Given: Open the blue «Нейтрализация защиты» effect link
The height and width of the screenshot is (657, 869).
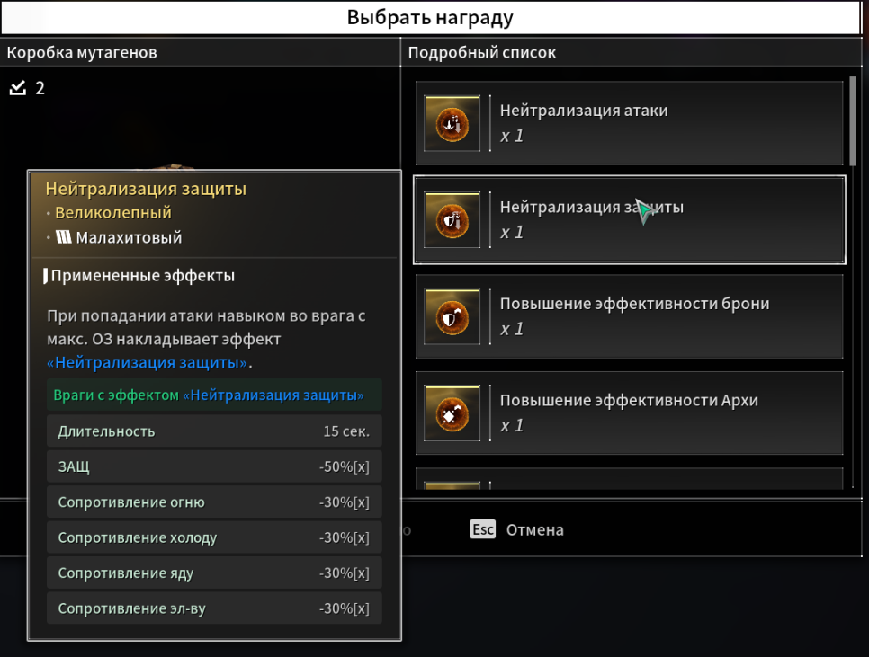Looking at the screenshot, I should 147,362.
